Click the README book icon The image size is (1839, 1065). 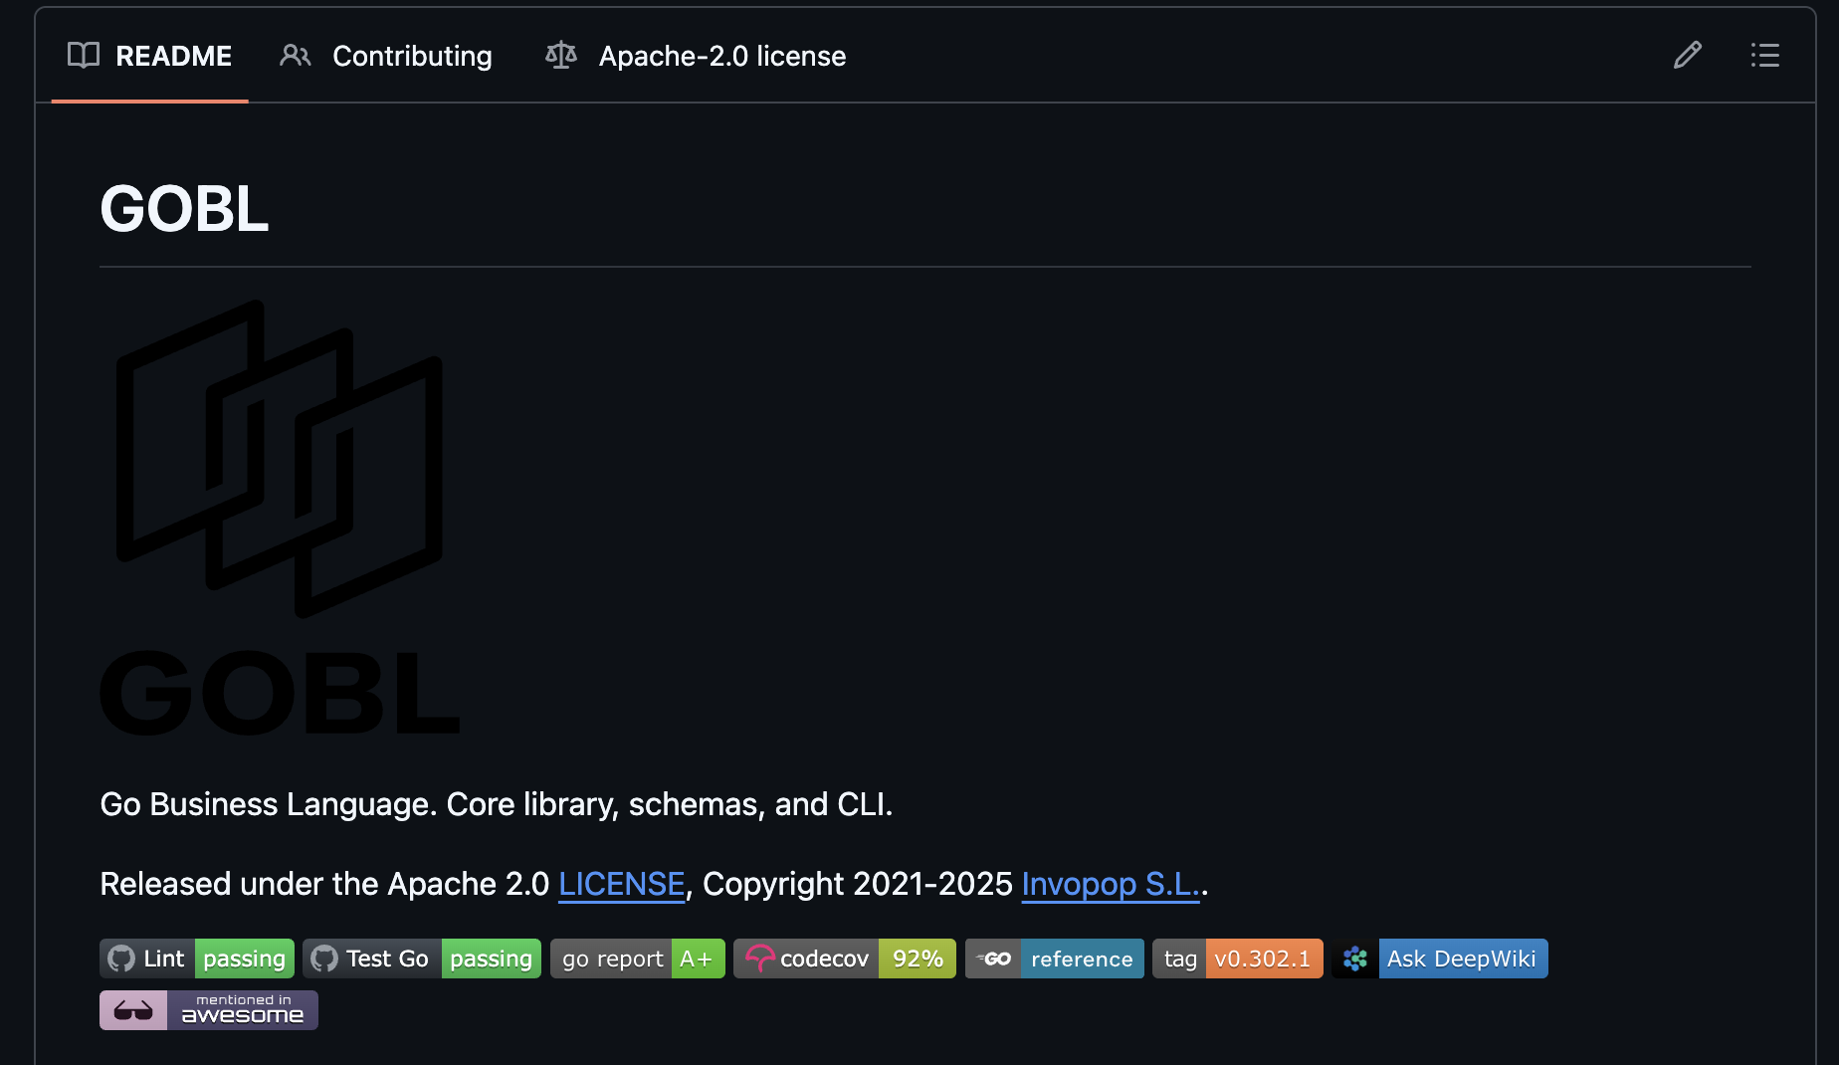pos(84,56)
